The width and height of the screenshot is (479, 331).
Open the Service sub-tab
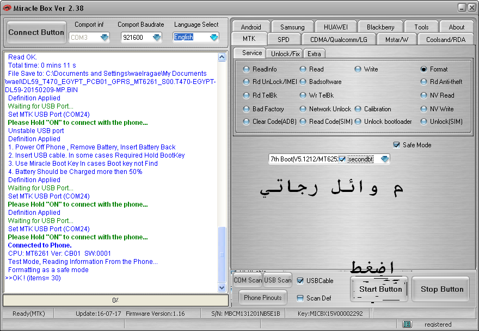tap(252, 53)
